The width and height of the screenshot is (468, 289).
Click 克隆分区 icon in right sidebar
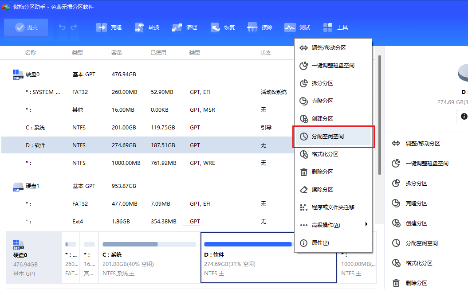coord(396,203)
